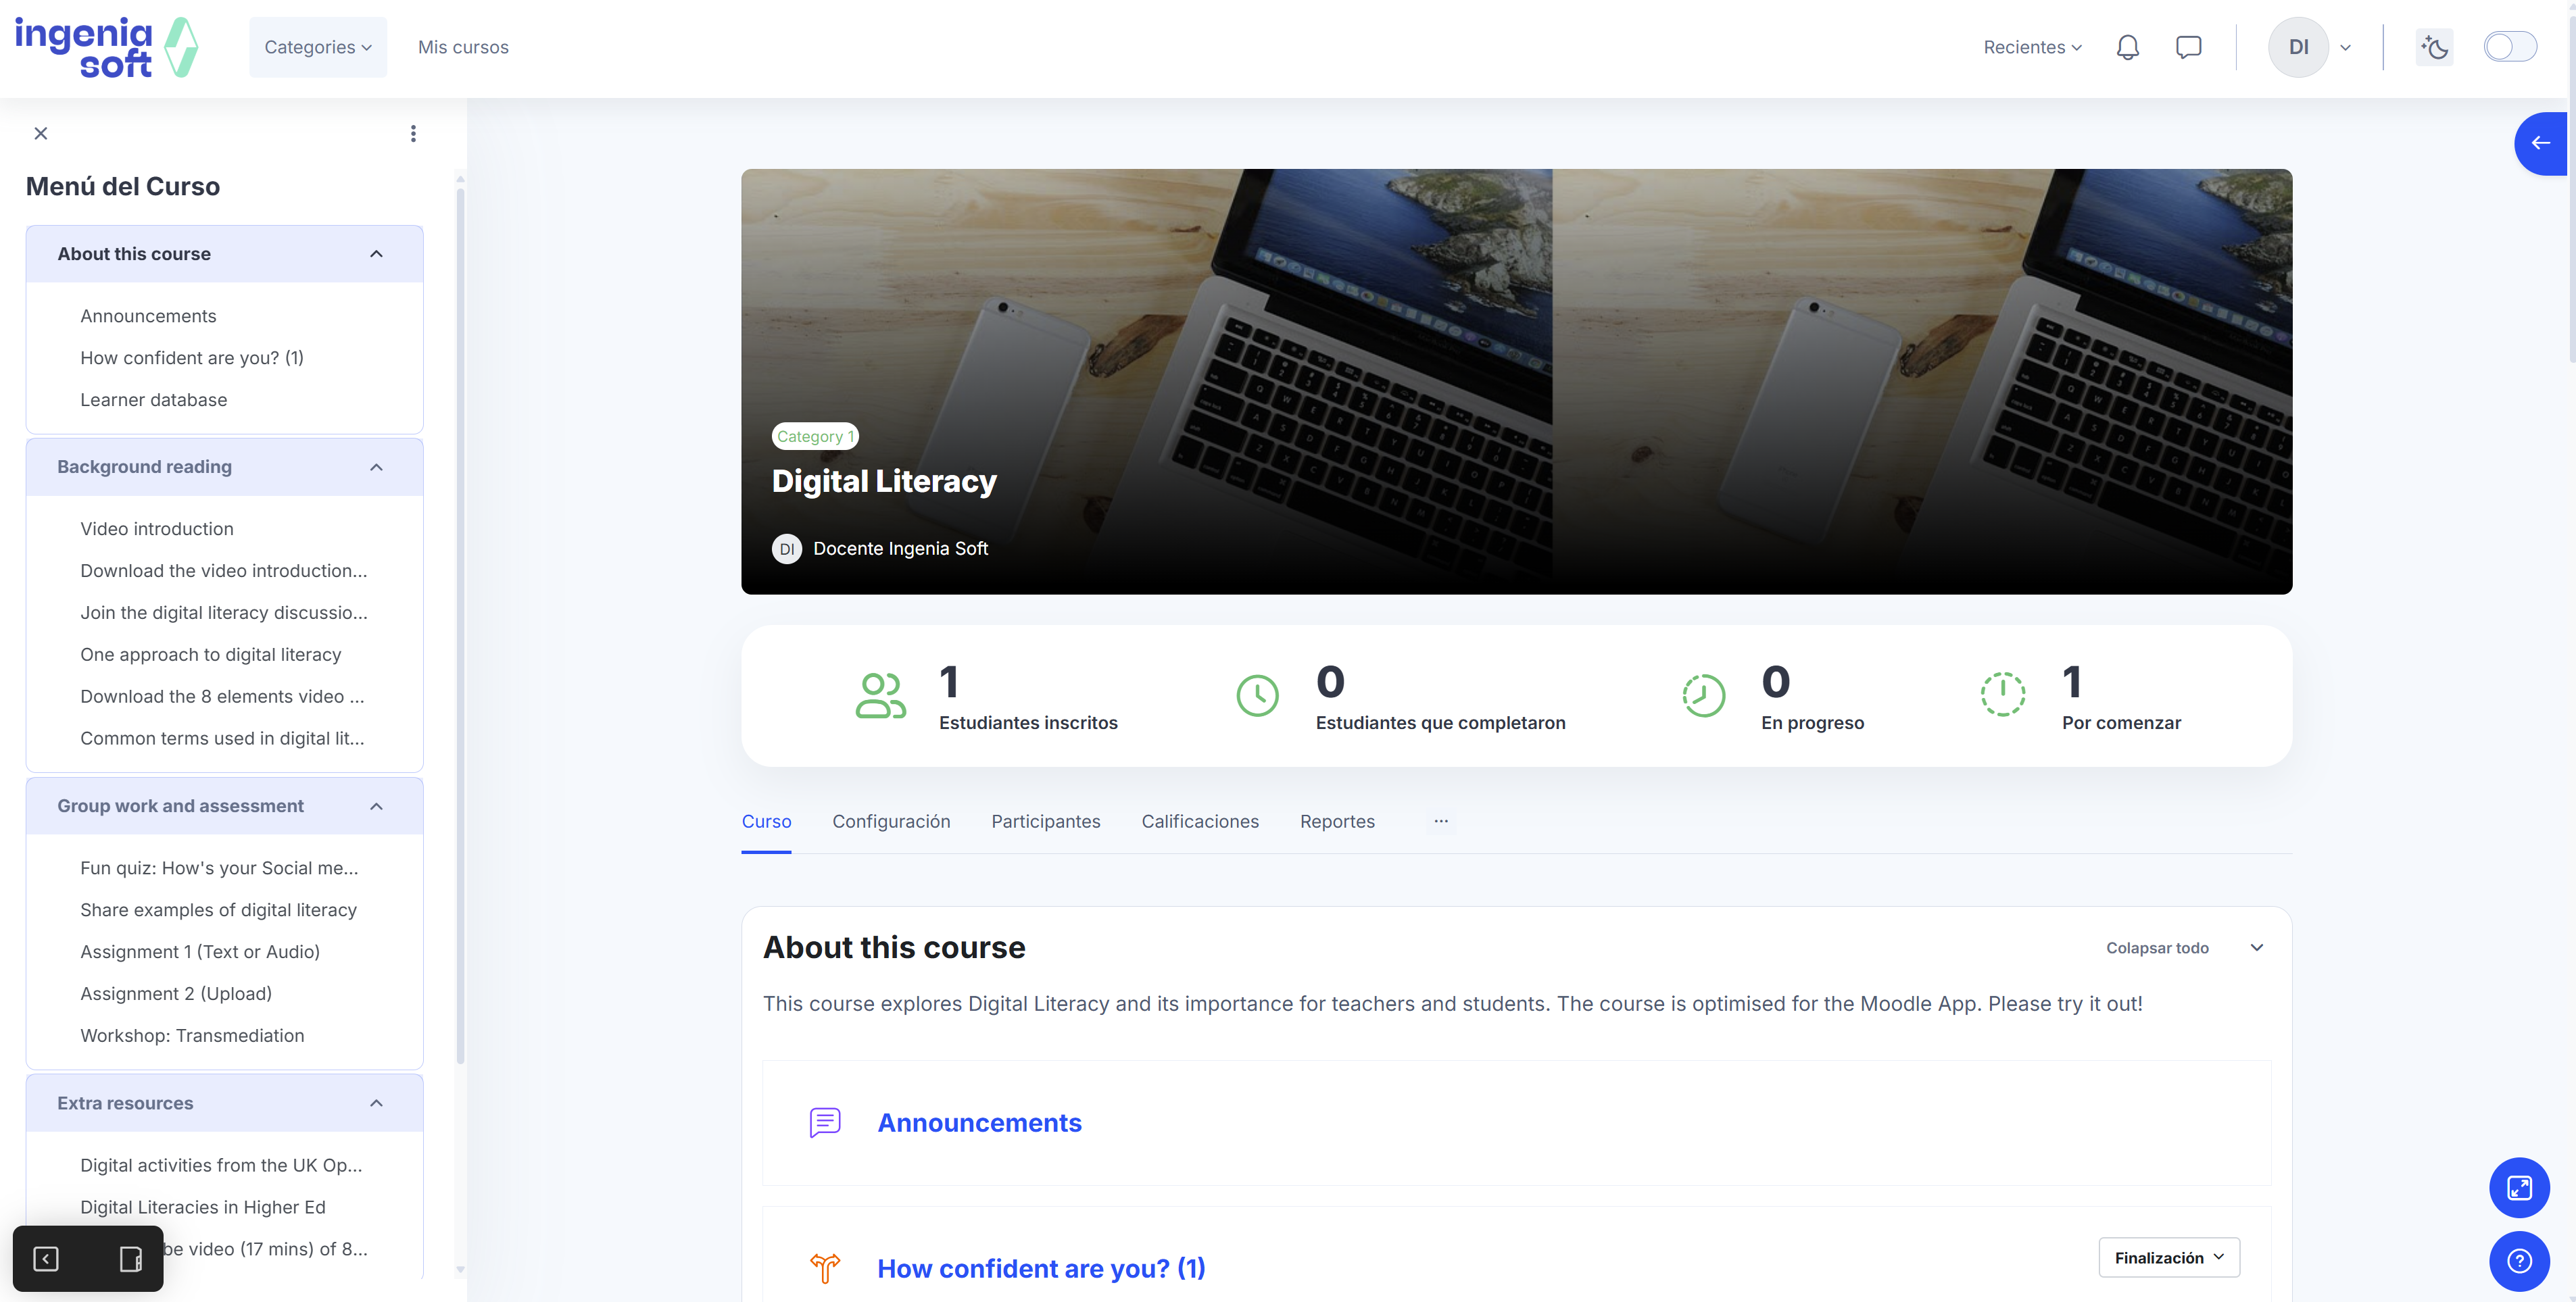Viewport: 2576px width, 1302px height.
Task: Open Assignment 2 (Upload)
Action: pyautogui.click(x=176, y=995)
